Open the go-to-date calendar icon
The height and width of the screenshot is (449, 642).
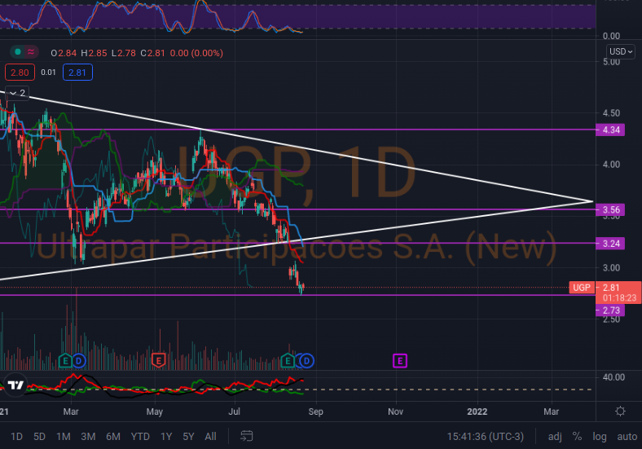click(x=246, y=436)
